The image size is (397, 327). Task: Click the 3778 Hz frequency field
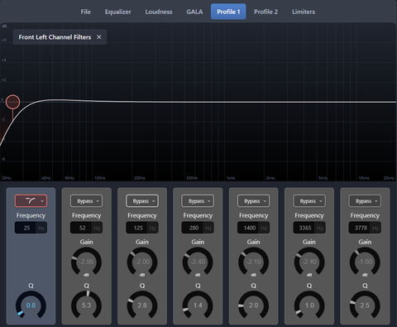coord(365,228)
